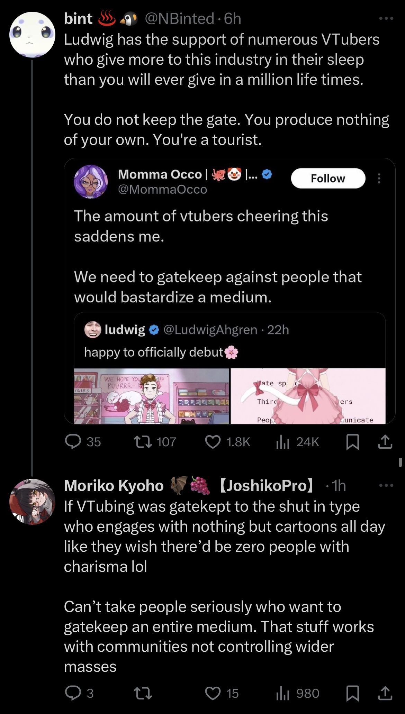Reply to Moriko Kyoho's tweet
Image resolution: width=405 pixels, height=714 pixels.
tap(73, 693)
